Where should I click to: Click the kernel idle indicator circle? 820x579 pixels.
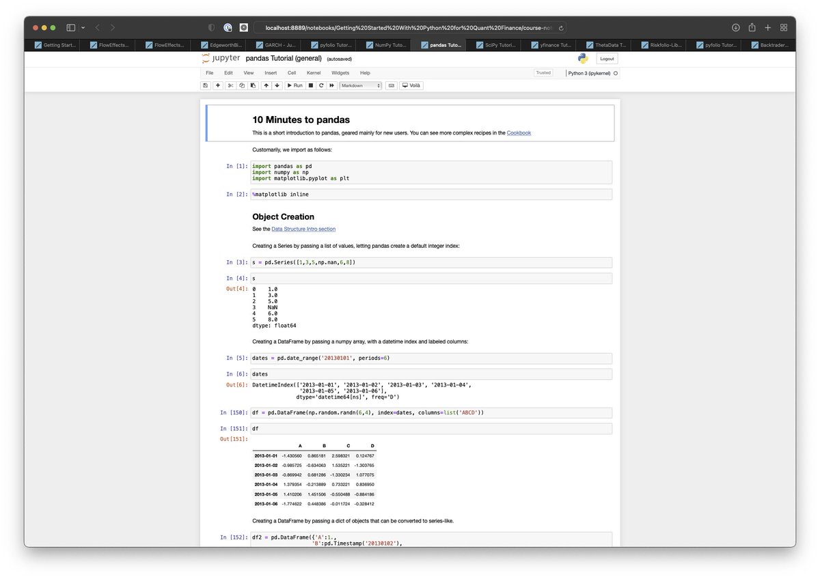pyautogui.click(x=616, y=73)
